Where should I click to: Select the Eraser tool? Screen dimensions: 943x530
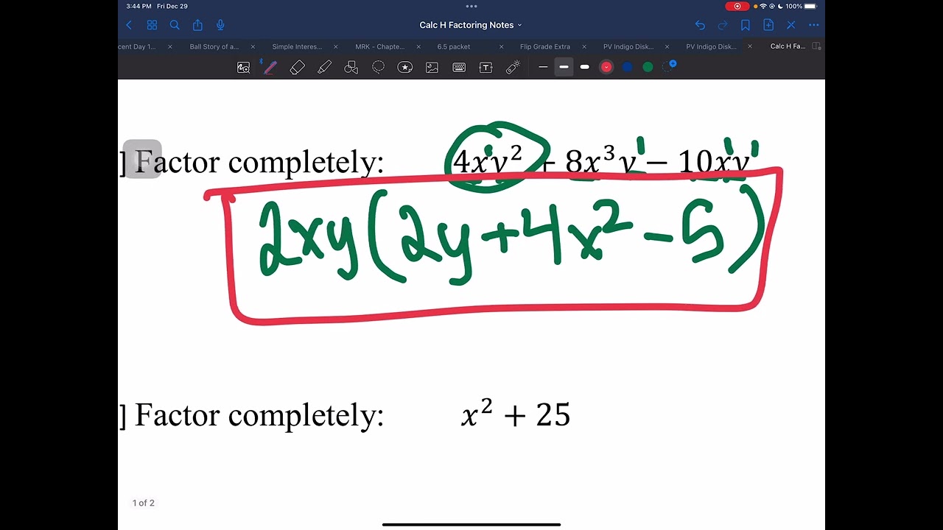(298, 68)
